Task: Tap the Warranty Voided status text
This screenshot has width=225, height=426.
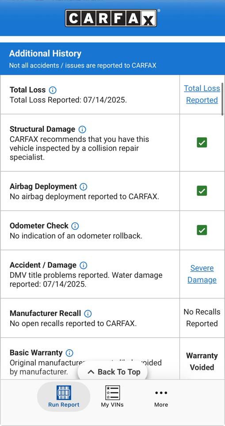Action: pyautogui.click(x=202, y=361)
